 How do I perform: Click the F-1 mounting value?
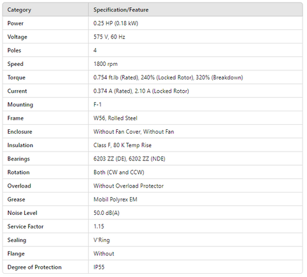pyautogui.click(x=97, y=104)
